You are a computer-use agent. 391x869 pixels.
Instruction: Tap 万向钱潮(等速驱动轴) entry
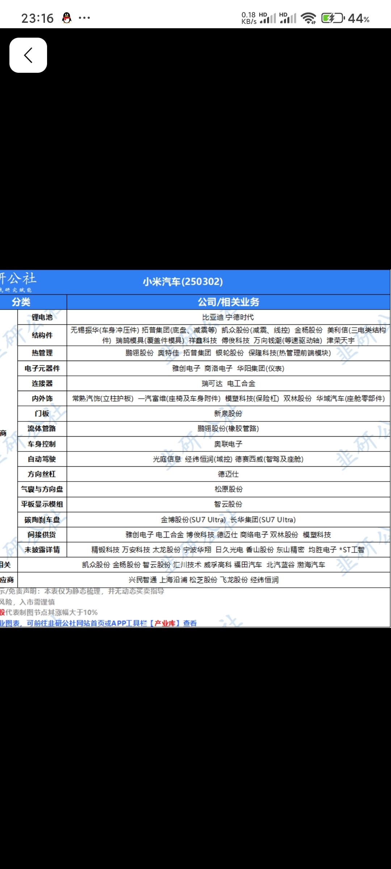287,340
